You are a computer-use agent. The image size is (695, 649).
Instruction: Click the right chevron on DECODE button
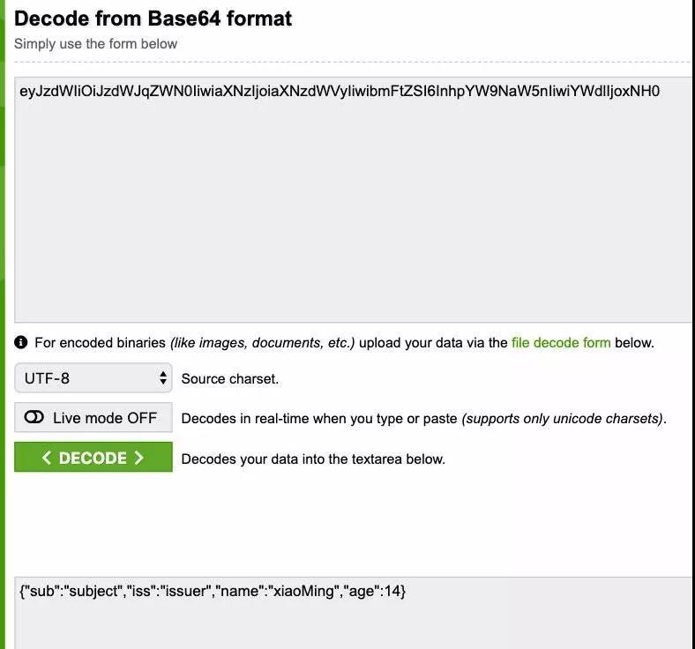coord(138,458)
